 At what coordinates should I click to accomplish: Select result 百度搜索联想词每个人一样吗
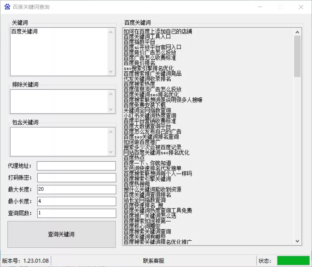(x=158, y=174)
